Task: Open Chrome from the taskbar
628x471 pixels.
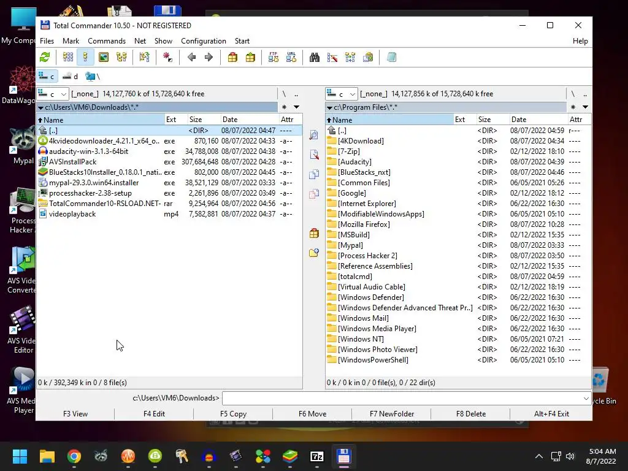Action: click(x=74, y=456)
